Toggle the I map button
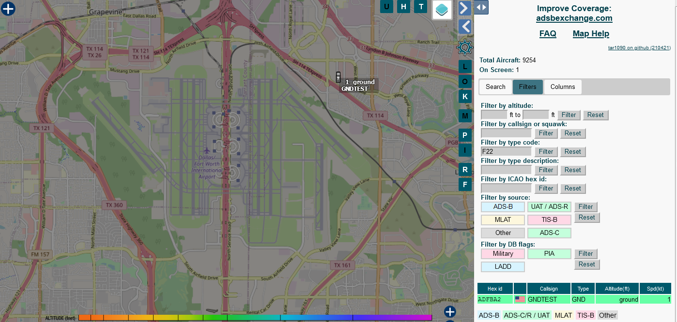 click(465, 150)
